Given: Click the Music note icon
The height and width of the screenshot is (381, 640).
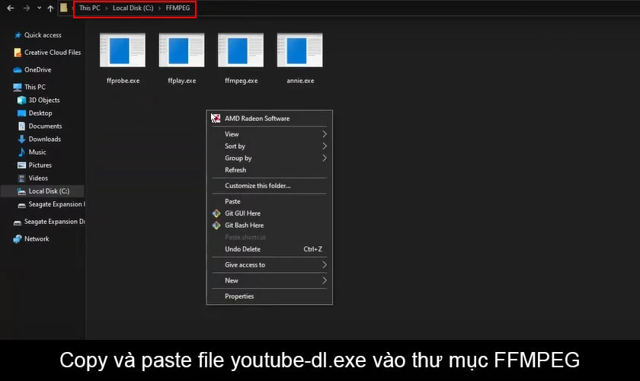Looking at the screenshot, I should click(x=21, y=152).
